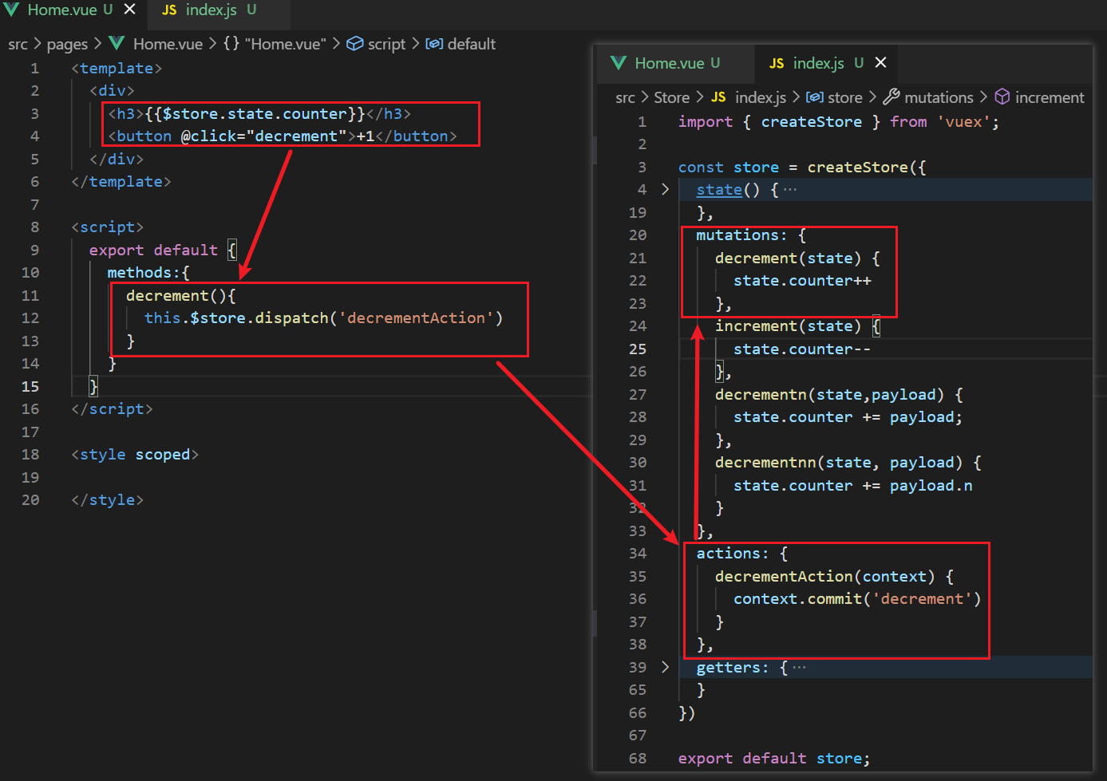Close the Home.vue tab in left editor

tap(129, 10)
